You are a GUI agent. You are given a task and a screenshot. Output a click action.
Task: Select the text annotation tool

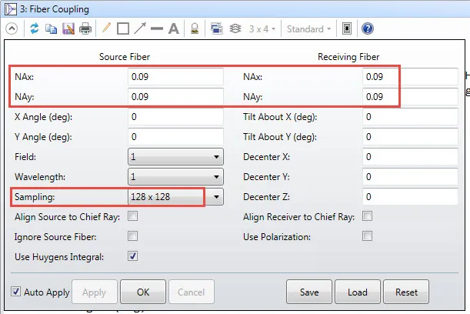[x=174, y=29]
